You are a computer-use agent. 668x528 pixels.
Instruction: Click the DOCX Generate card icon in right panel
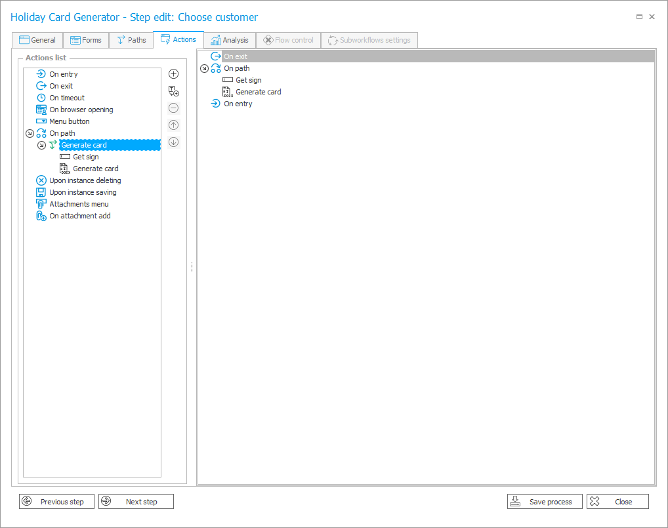228,92
